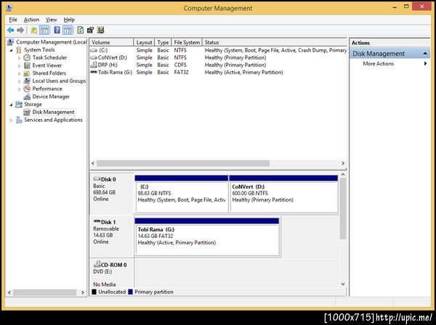Click the Storage icon in tree
Image resolution: width=436 pixels, height=325 pixels.
coord(19,104)
